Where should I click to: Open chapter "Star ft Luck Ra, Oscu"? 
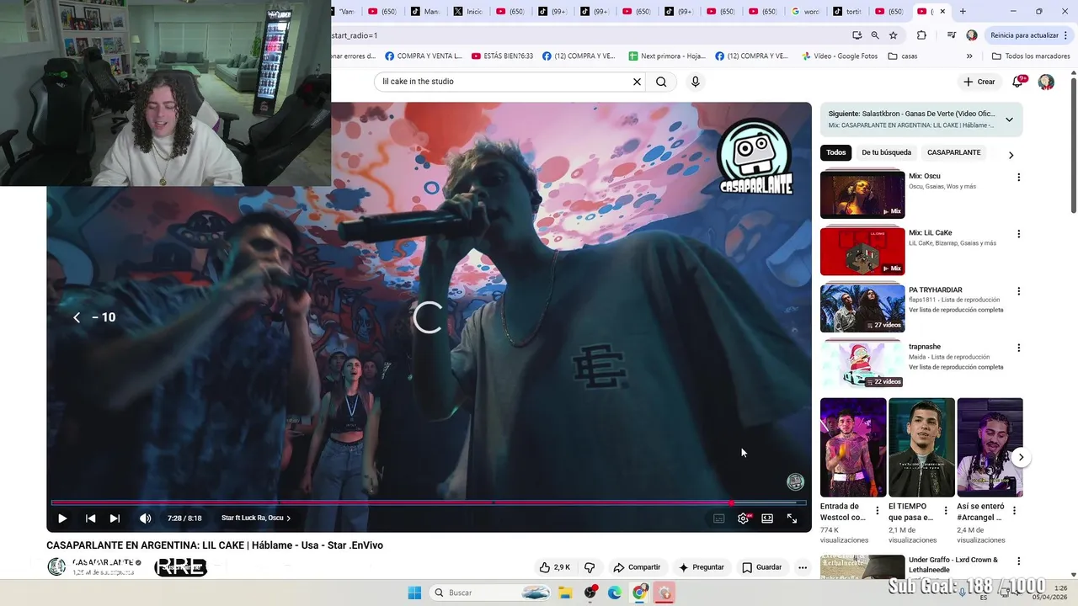click(x=256, y=518)
